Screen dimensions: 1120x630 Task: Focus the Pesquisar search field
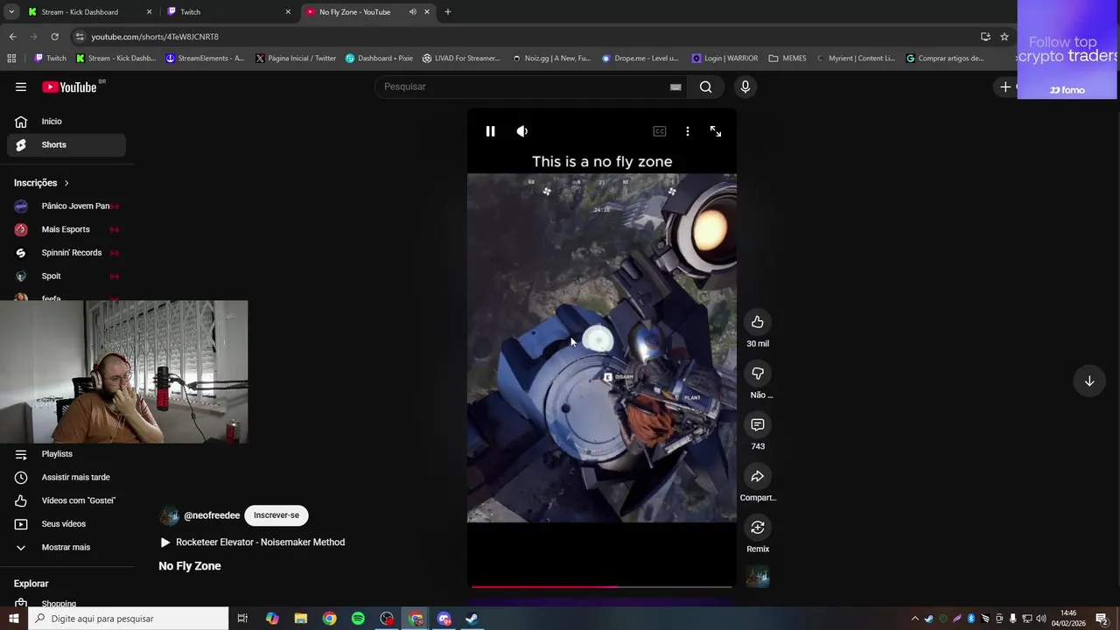(x=523, y=87)
